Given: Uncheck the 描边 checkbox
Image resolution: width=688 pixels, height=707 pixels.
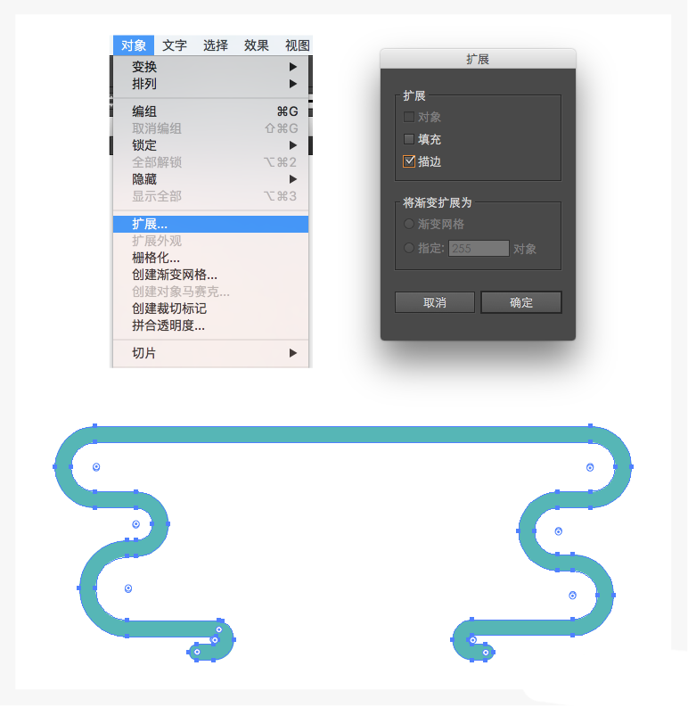Looking at the screenshot, I should pos(409,161).
